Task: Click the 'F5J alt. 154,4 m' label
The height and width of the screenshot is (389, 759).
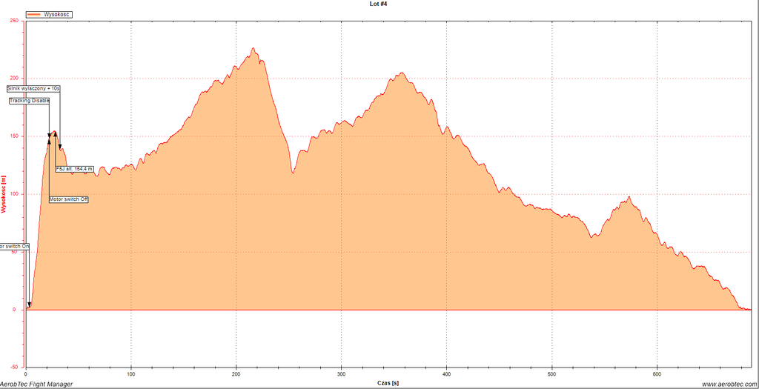Action: pos(74,169)
